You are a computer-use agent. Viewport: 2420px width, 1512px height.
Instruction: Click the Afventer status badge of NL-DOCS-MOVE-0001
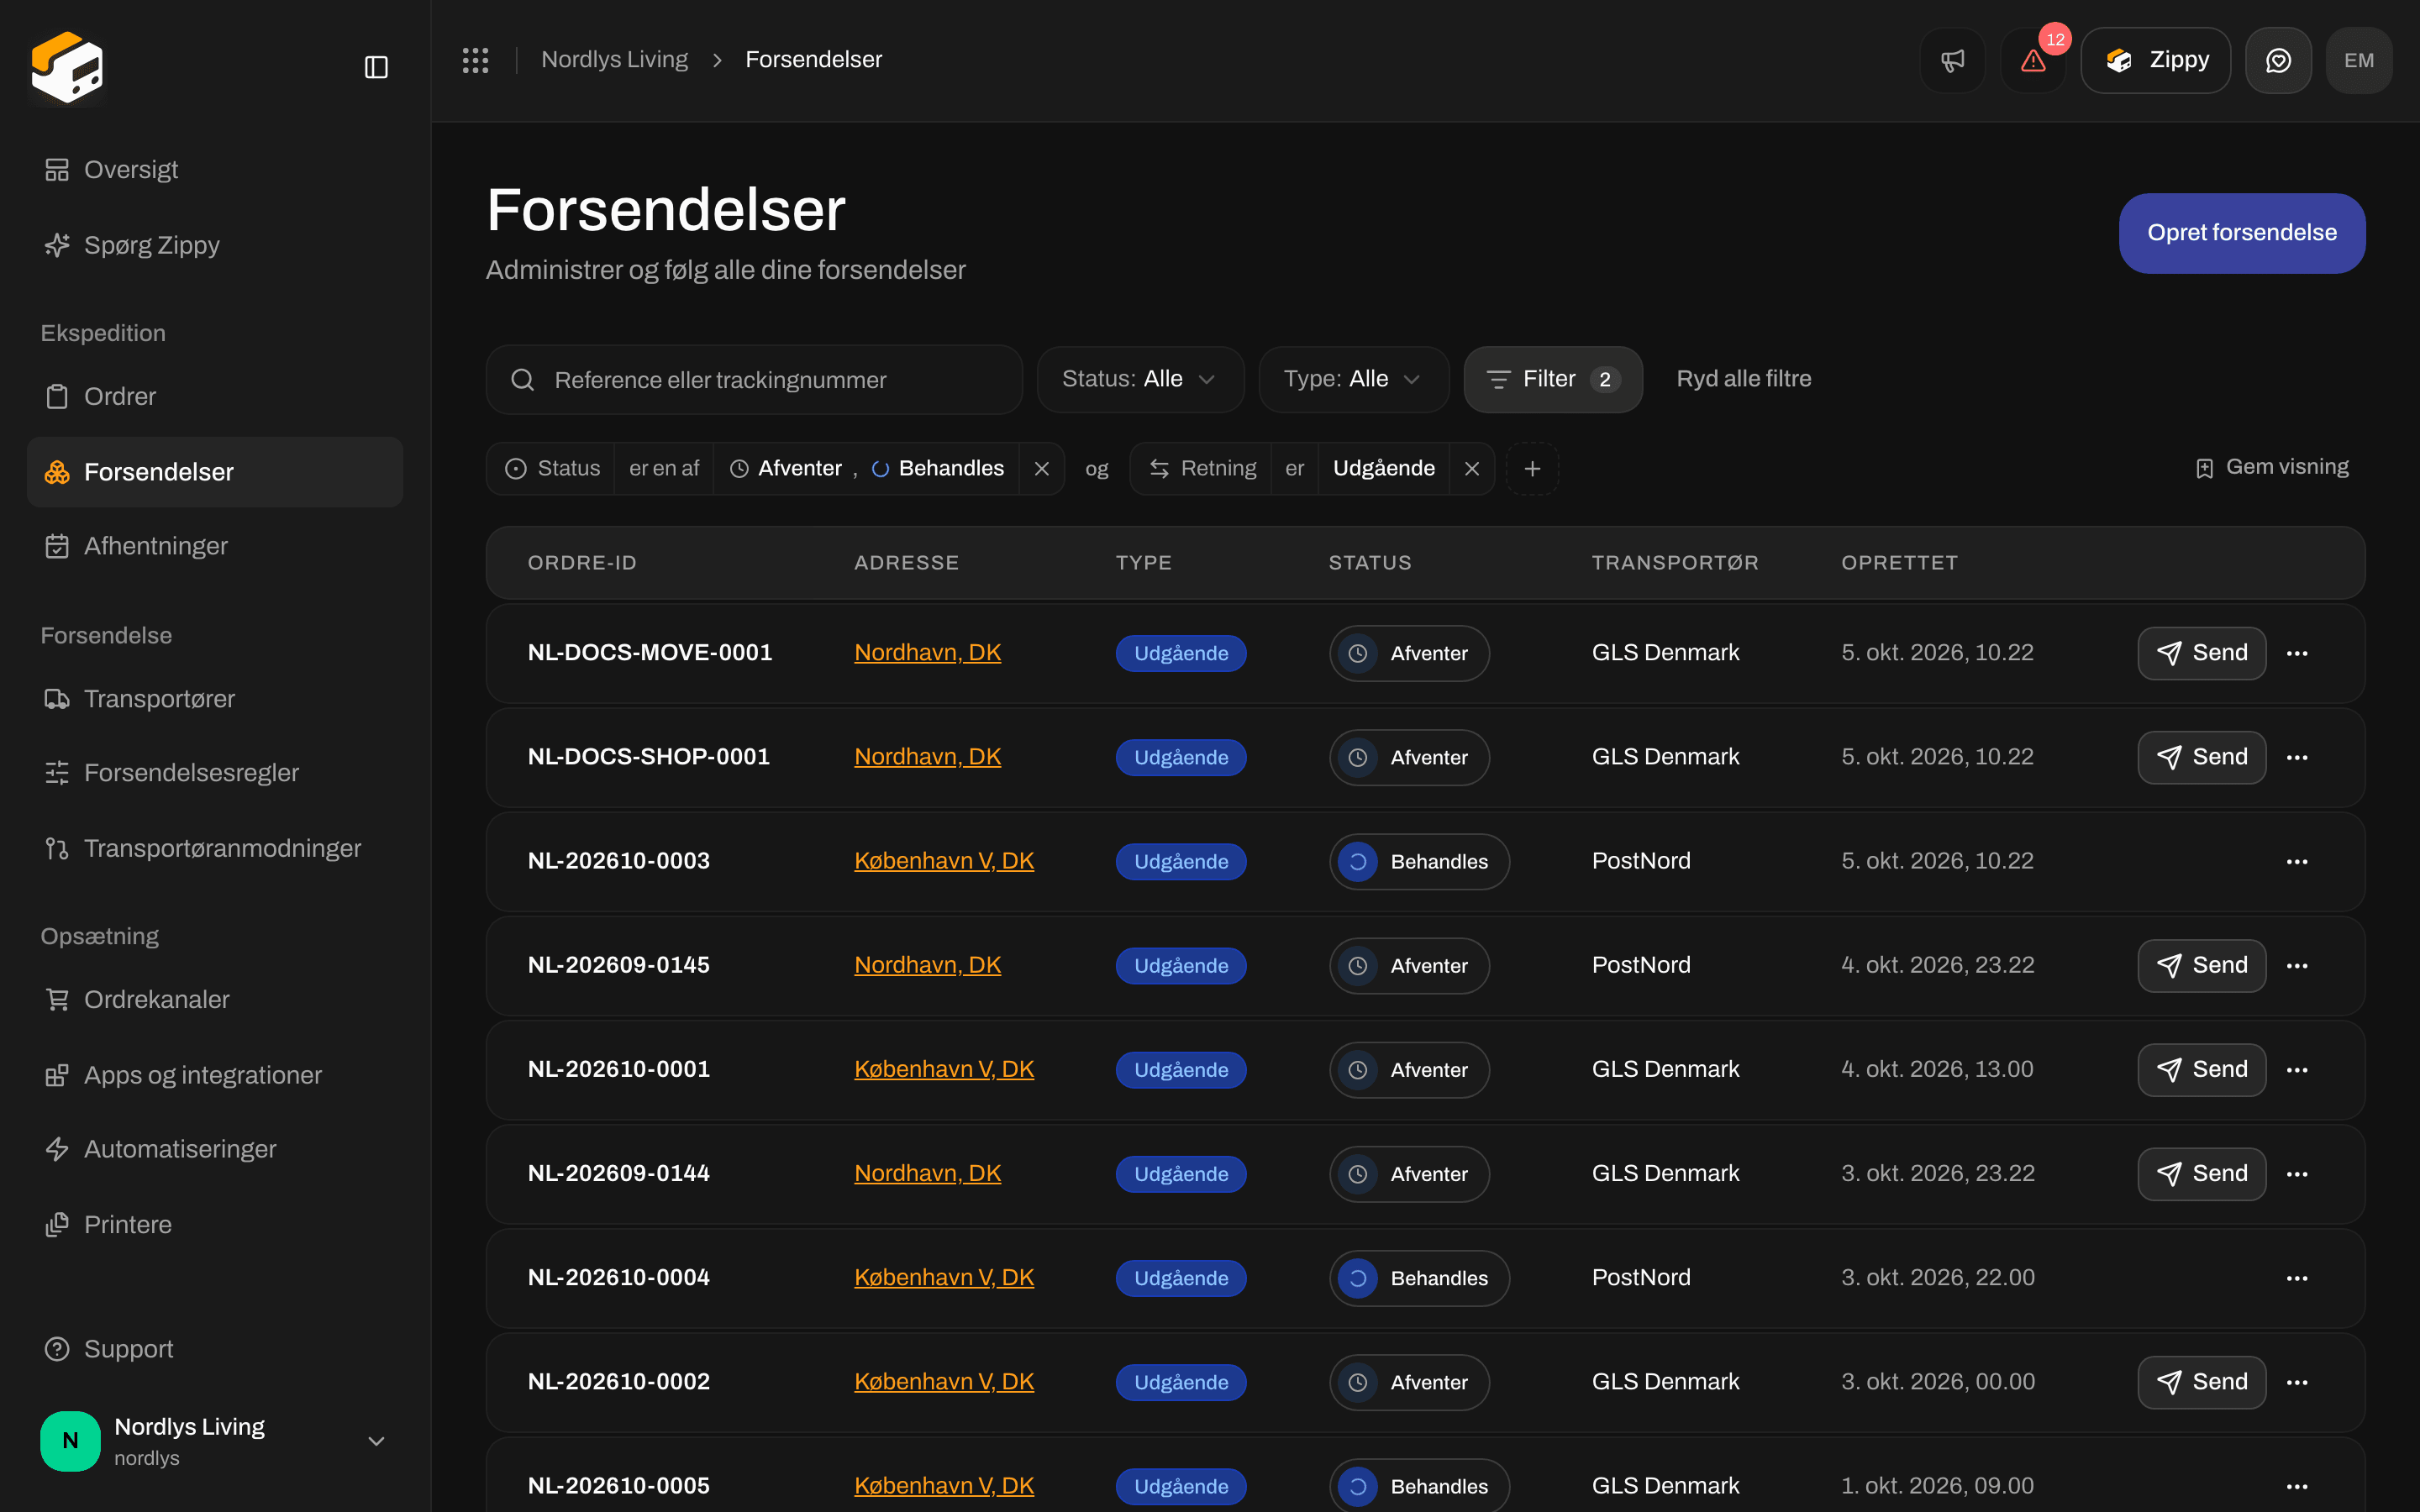[1409, 653]
